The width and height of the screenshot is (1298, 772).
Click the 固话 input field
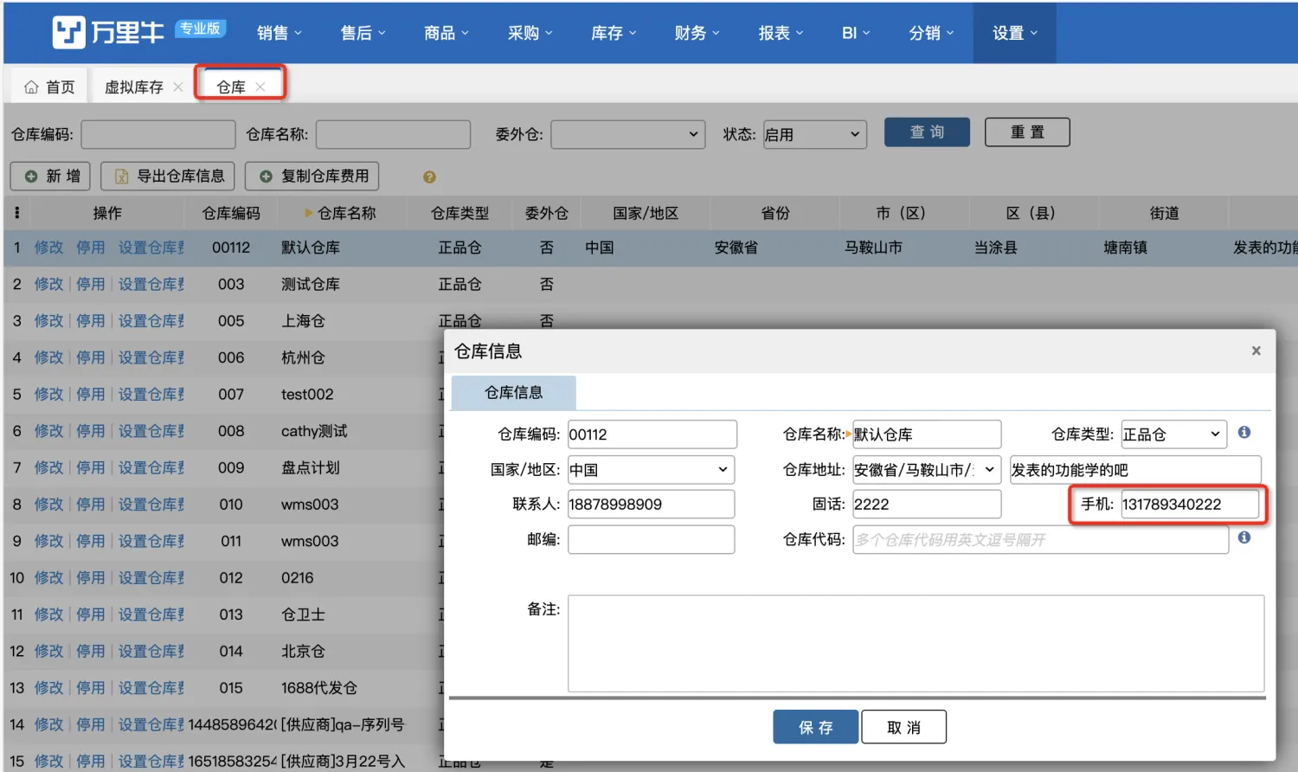click(927, 504)
